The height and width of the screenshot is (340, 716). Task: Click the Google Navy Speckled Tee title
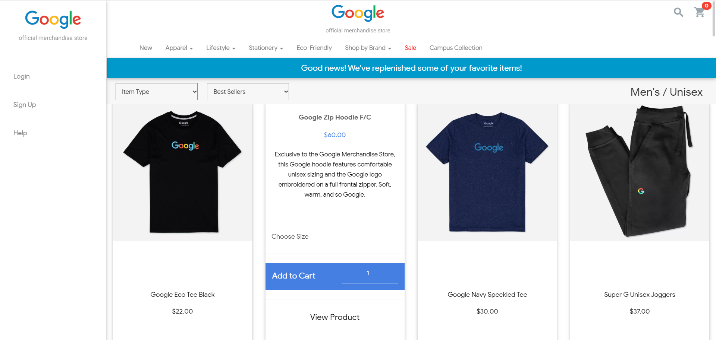click(487, 295)
